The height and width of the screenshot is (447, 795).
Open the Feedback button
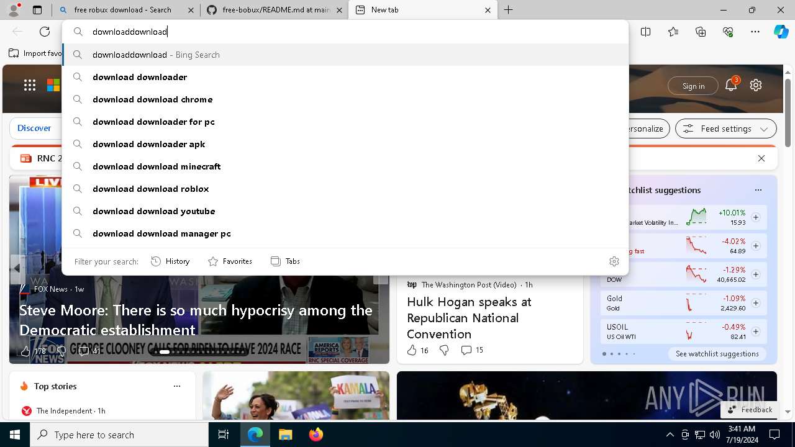[750, 410]
